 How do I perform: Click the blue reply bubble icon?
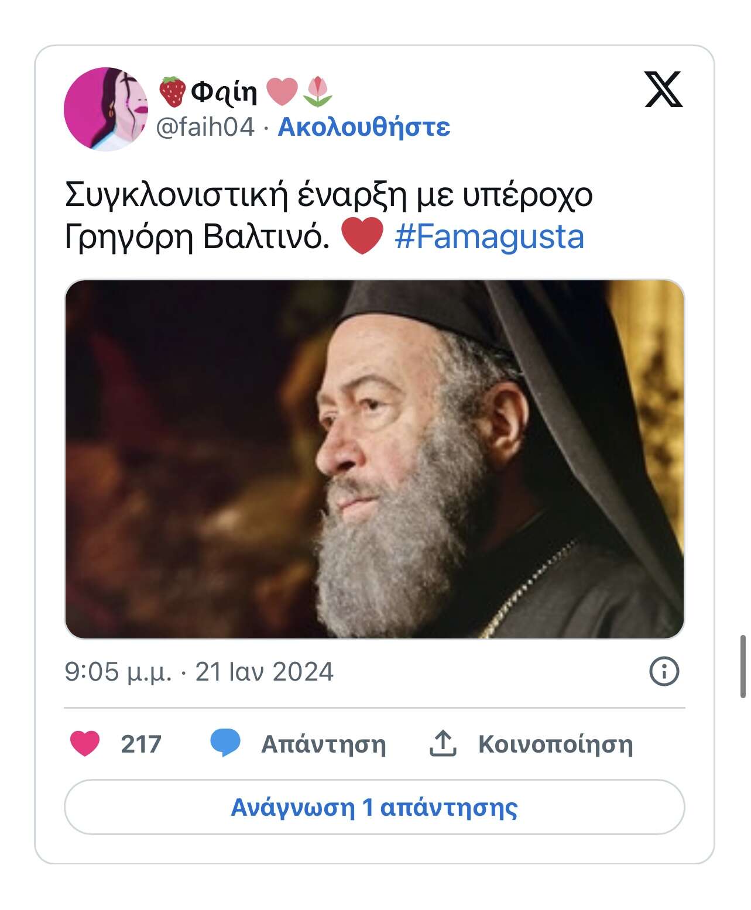[x=225, y=743]
